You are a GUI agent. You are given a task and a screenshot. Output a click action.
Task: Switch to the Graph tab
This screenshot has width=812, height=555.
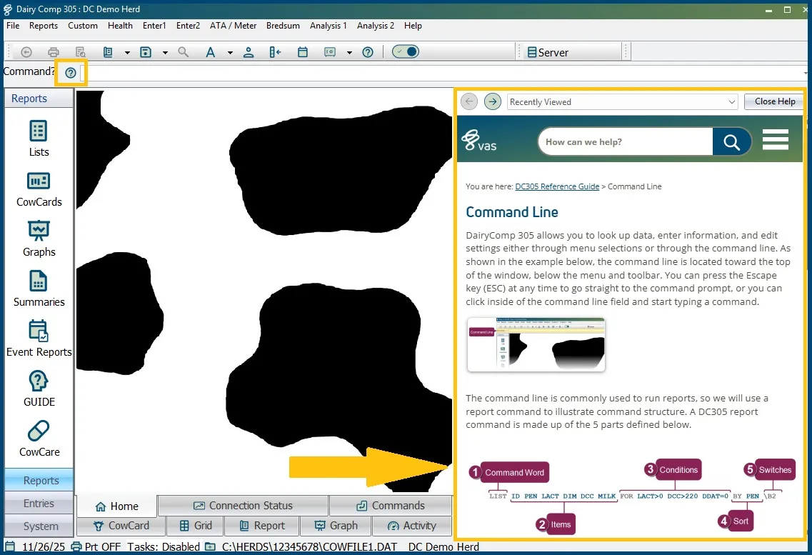336,526
